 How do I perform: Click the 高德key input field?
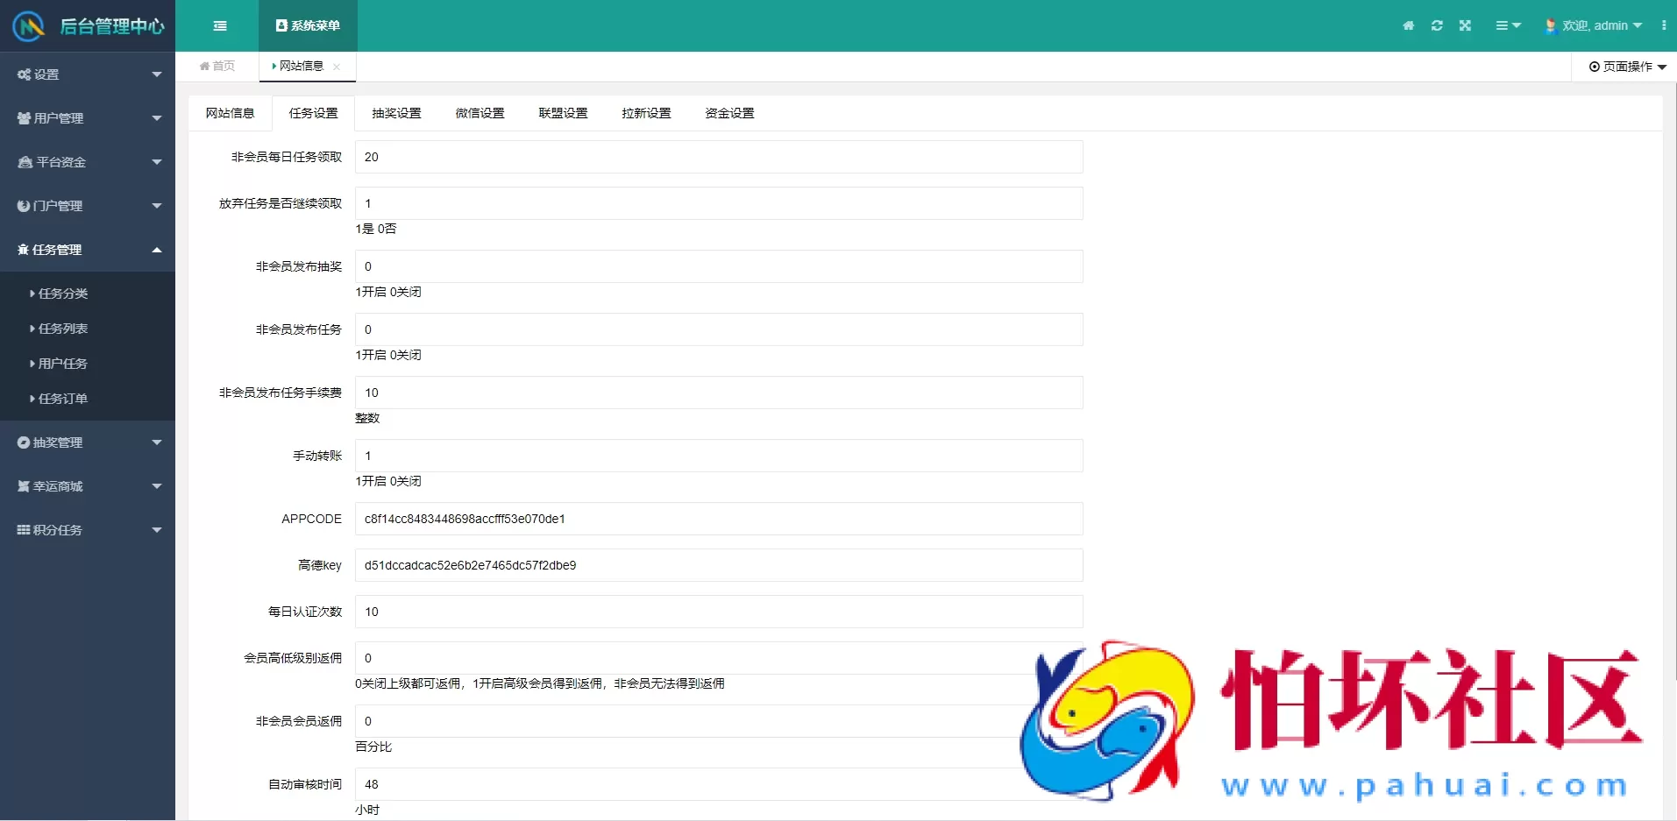[x=718, y=565]
